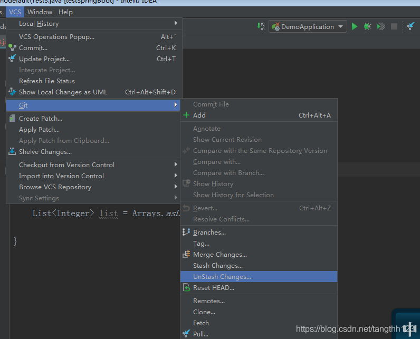Expand the Git submenu arrow
This screenshot has width=420, height=339.
pos(176,105)
